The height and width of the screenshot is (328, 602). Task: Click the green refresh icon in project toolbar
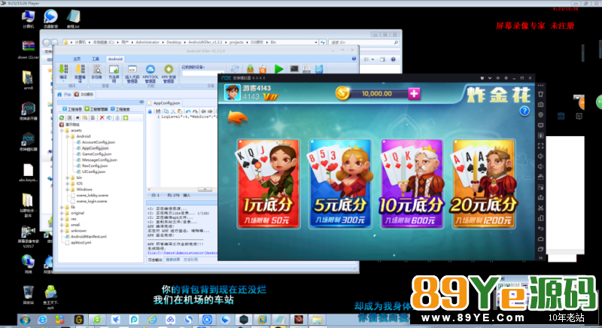coord(62,118)
